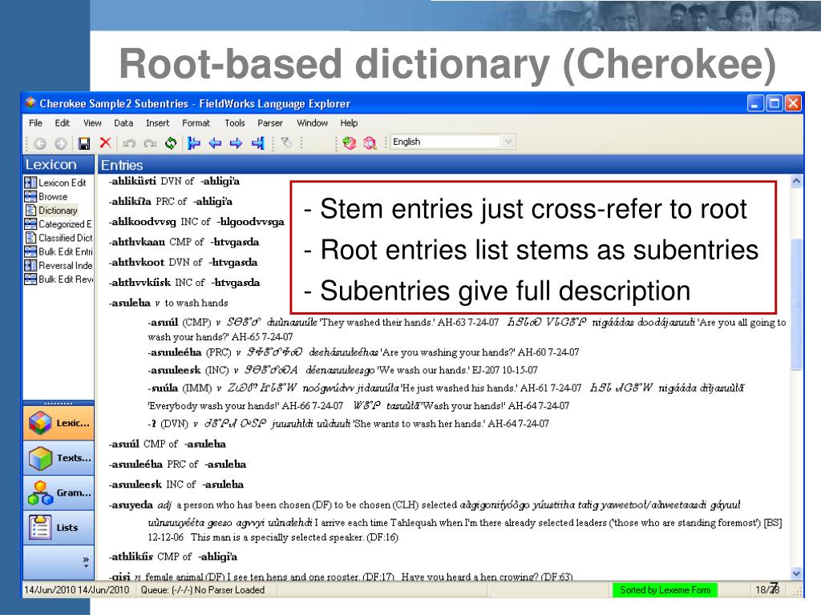821x615 pixels.
Task: Open the View menu
Action: pos(92,123)
